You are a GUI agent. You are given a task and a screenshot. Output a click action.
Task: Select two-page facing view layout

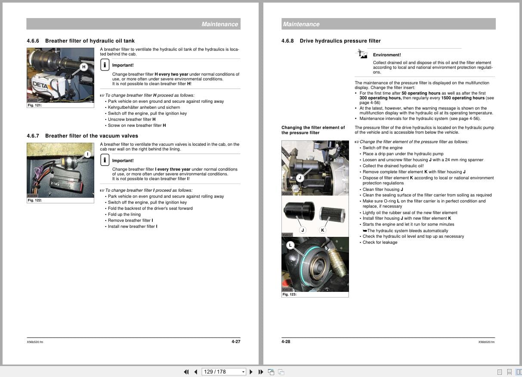tap(518, 372)
